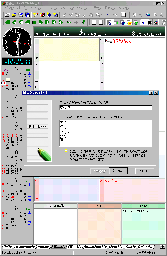This screenshot has height=256, width=167.
Task: Click the To Do pane header
Action: point(144,206)
